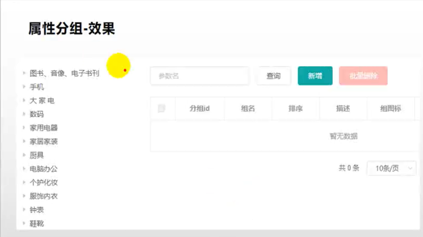Click the 新增 add button

pos(315,76)
